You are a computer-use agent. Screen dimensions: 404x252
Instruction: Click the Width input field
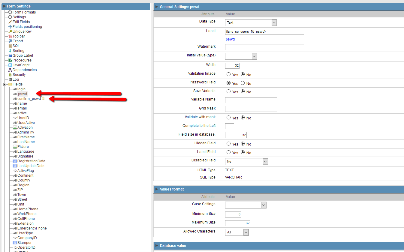(x=232, y=66)
